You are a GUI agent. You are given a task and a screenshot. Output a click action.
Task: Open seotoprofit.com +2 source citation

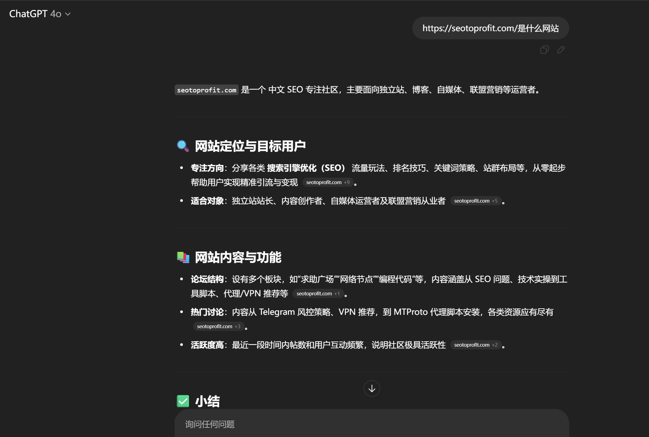[476, 345]
